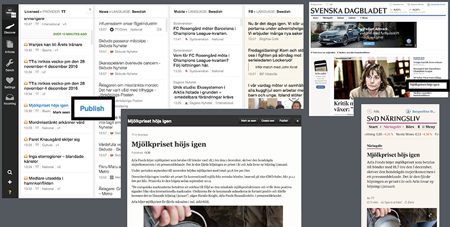
Task: Open article Vranjes kan bli Årets tränare
Action: tap(56, 44)
